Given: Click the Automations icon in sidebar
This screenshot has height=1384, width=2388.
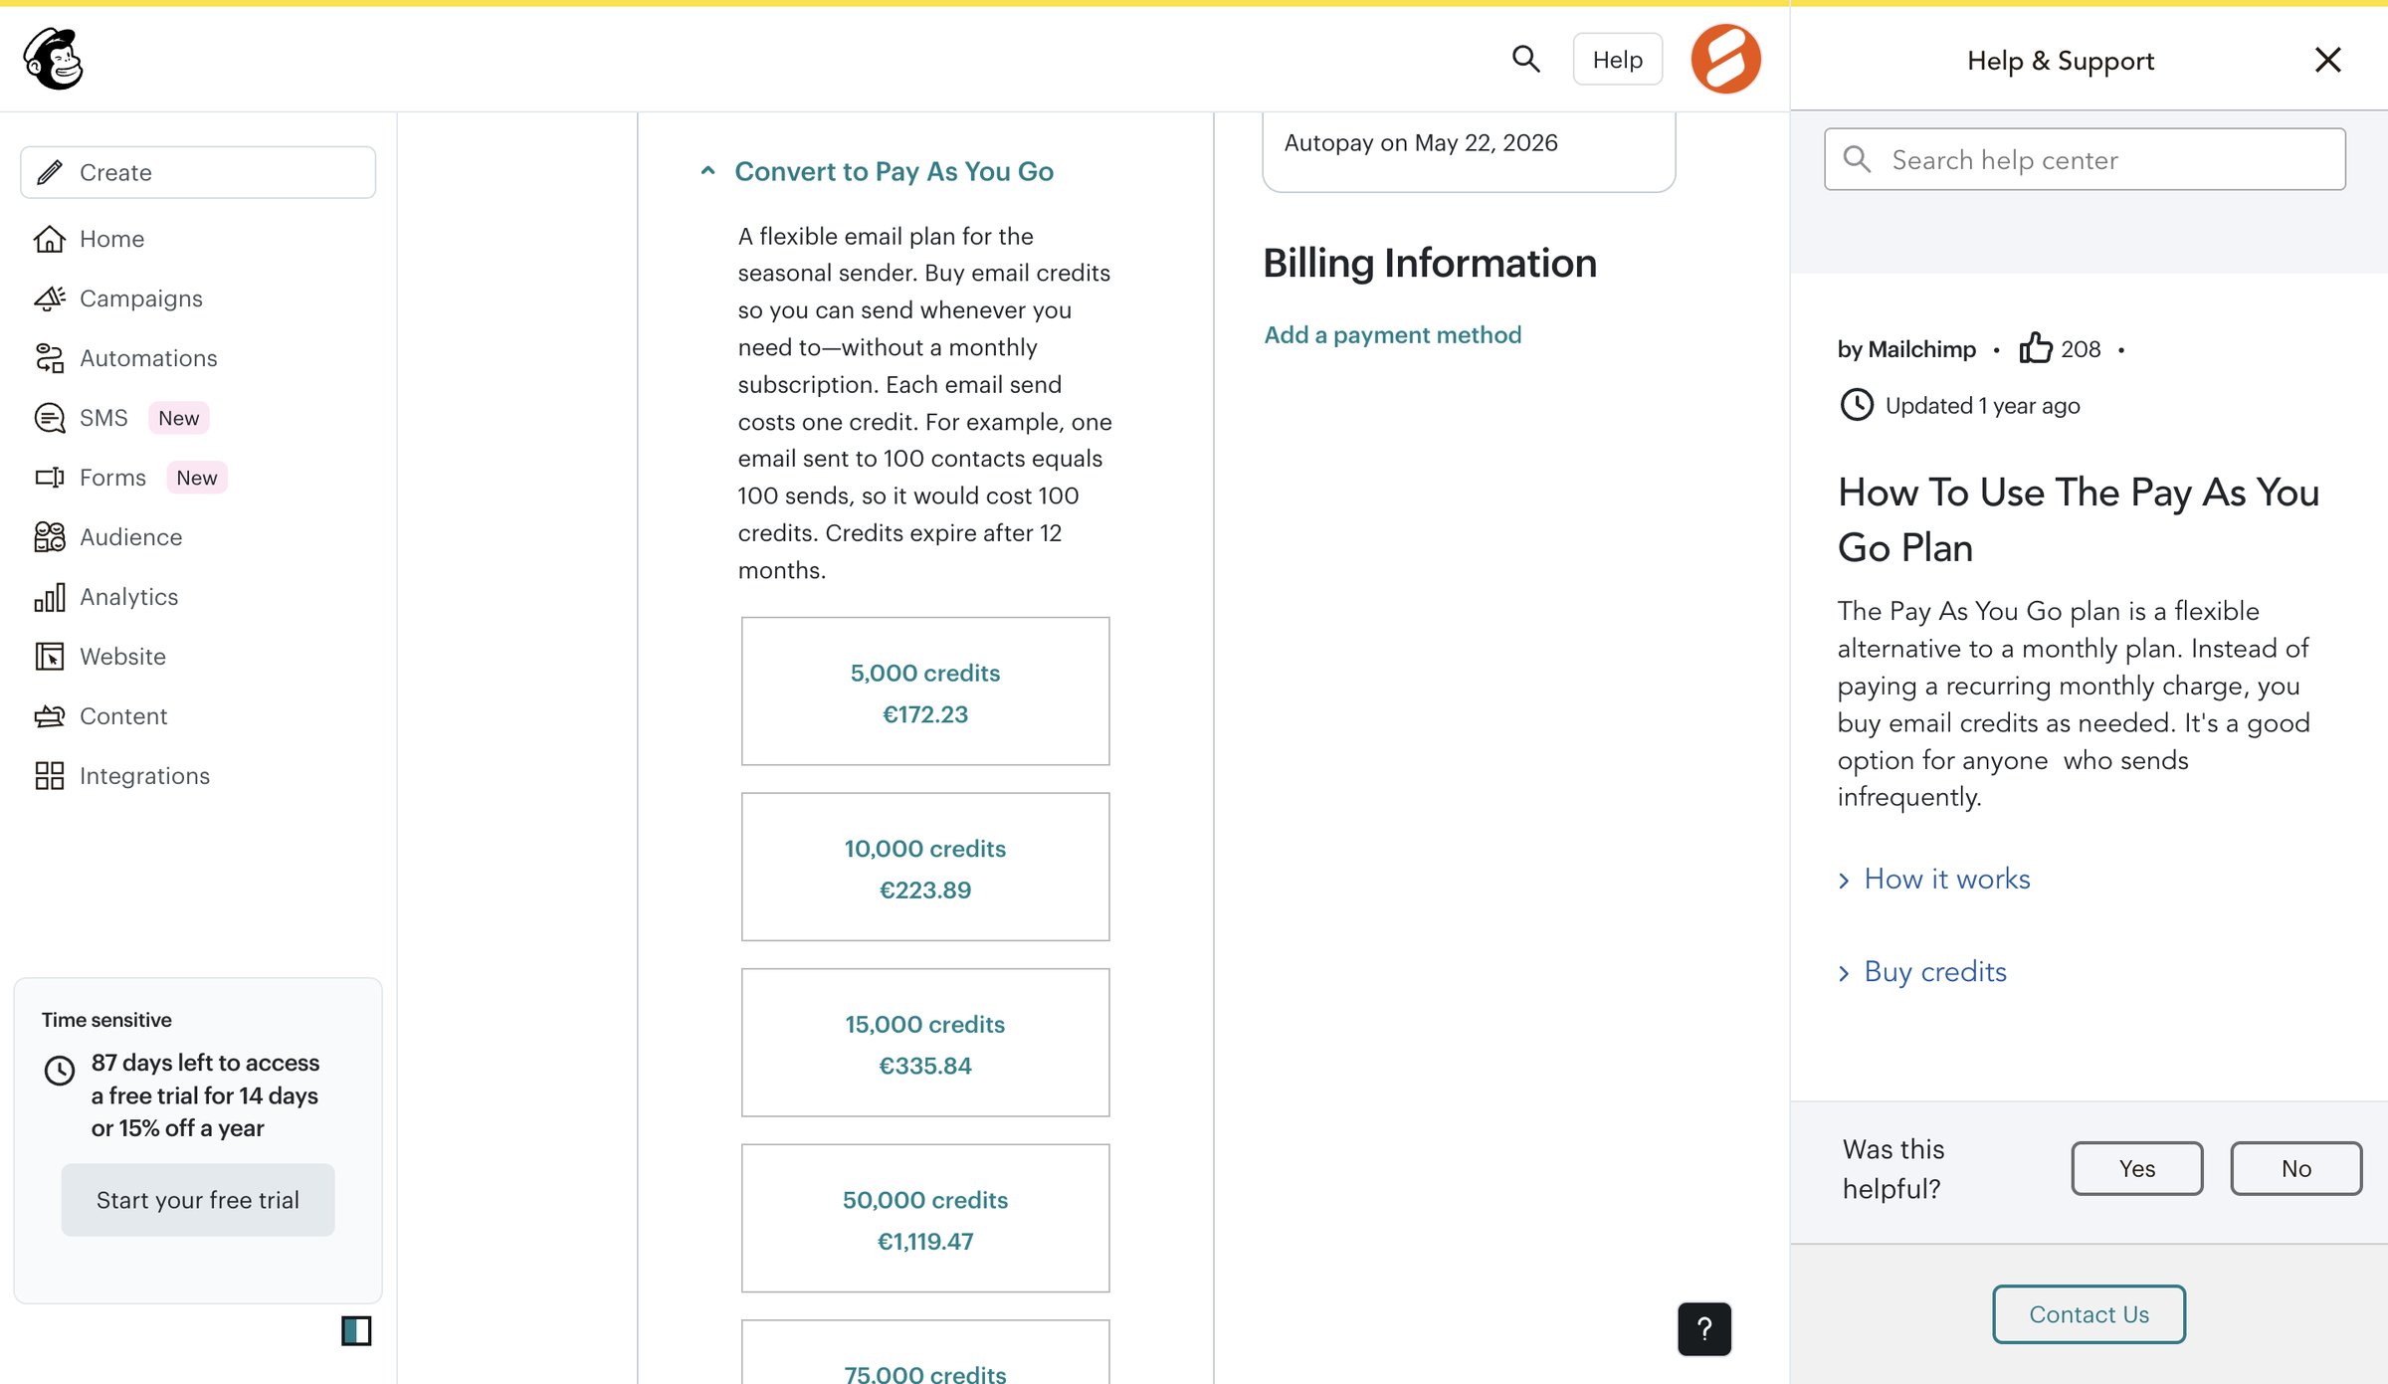Looking at the screenshot, I should 50,358.
